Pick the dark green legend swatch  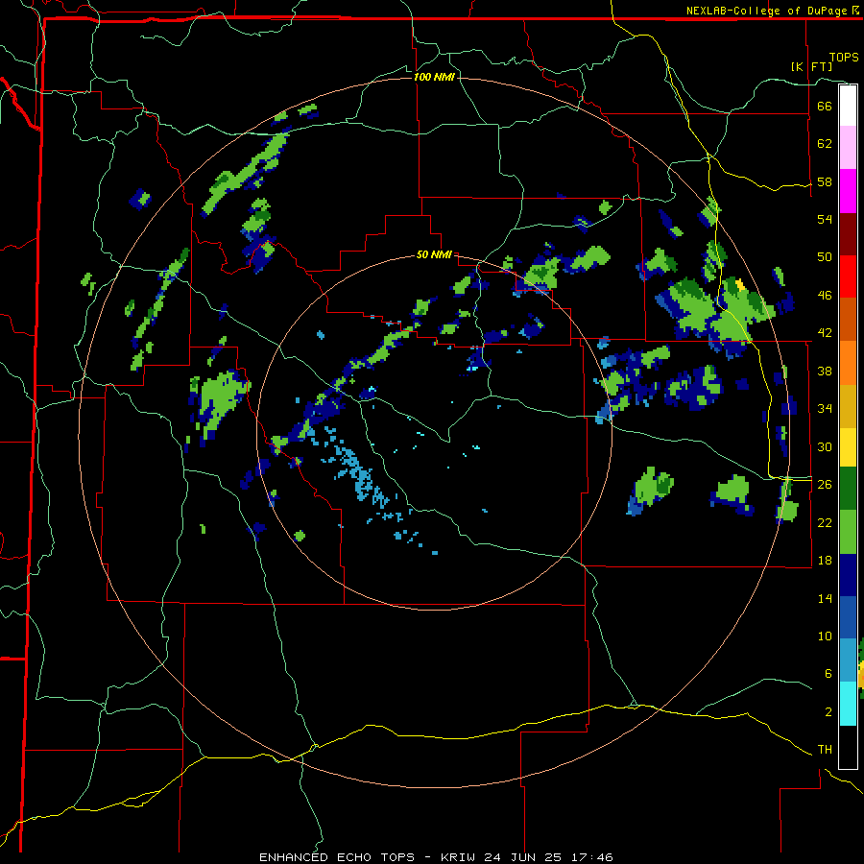848,489
